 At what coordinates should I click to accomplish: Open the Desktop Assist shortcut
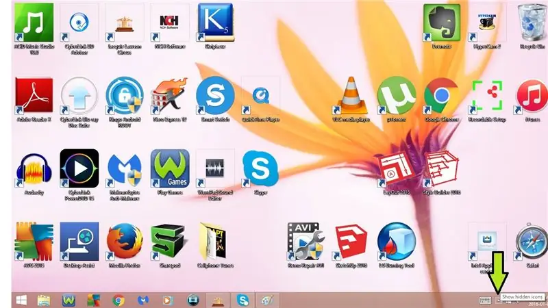click(x=79, y=242)
